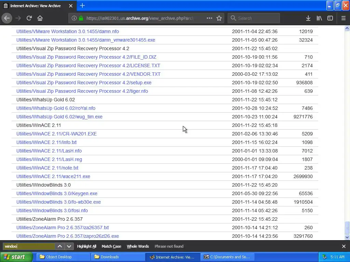Open WinACE LasH.nfo link
The height and width of the screenshot is (262, 350).
(x=49, y=151)
